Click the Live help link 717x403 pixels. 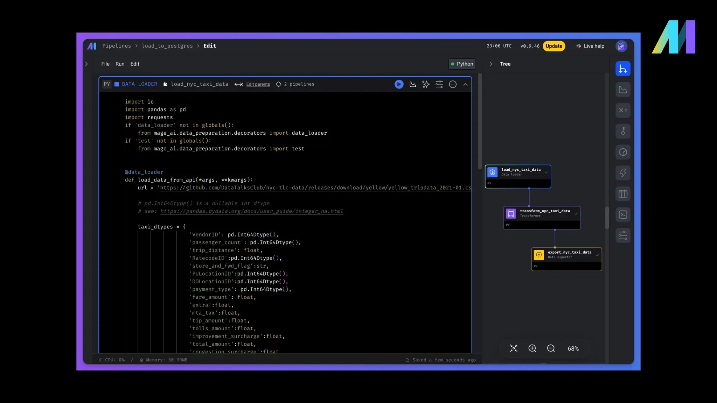[x=594, y=46]
